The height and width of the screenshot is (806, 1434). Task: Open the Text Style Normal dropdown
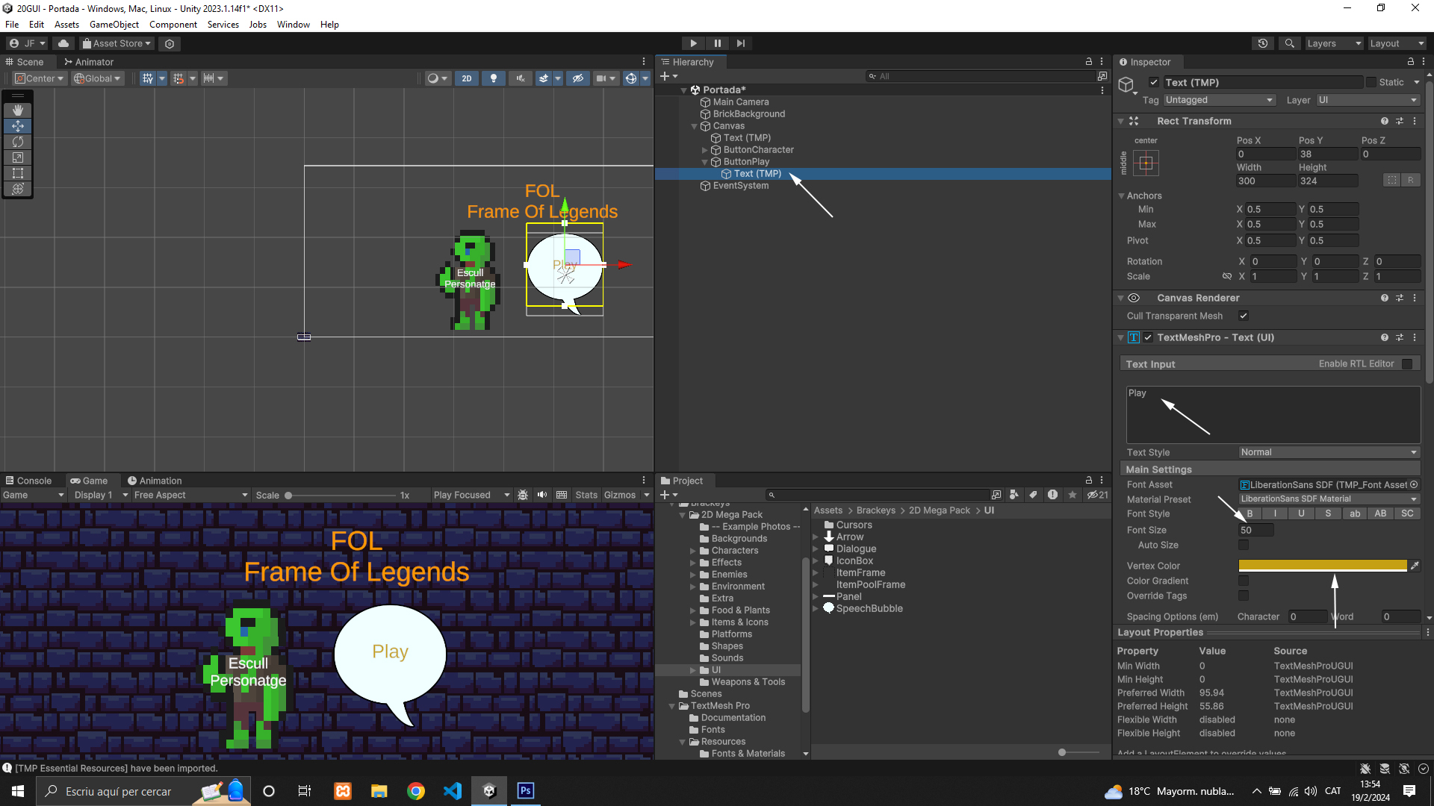click(1329, 452)
